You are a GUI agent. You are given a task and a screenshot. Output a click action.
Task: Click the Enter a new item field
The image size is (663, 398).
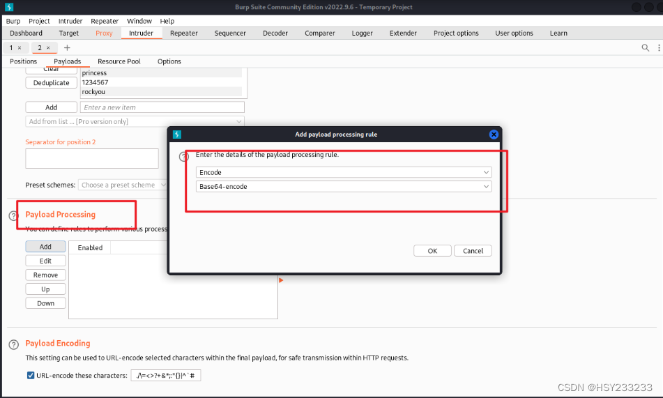tap(162, 107)
